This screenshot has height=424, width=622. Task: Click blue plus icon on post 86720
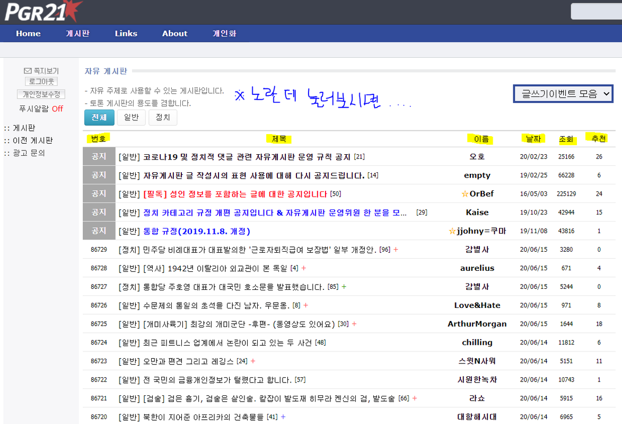point(283,417)
